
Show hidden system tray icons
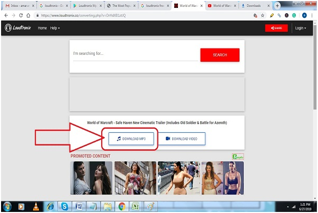tap(288, 207)
